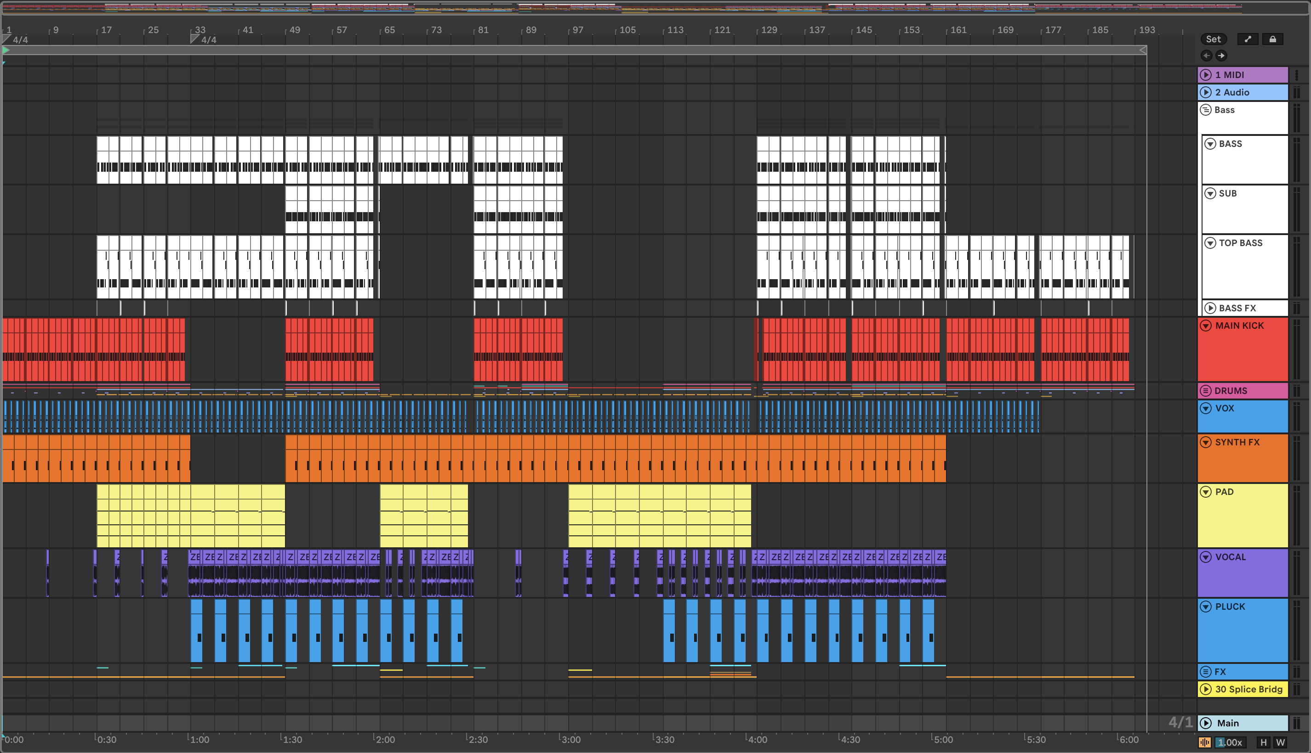Viewport: 1311px width, 753px height.
Task: Select the Main track title
Action: [1228, 724]
